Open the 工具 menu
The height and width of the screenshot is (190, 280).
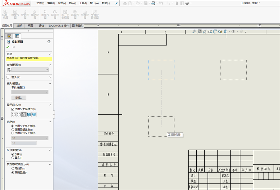pyautogui.click(x=83, y=3)
